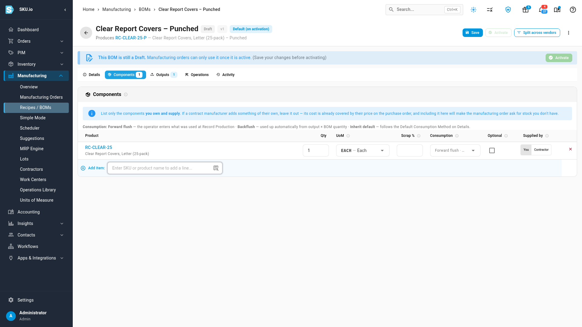
Task: Click Activate in the draft banner
Action: tap(559, 58)
